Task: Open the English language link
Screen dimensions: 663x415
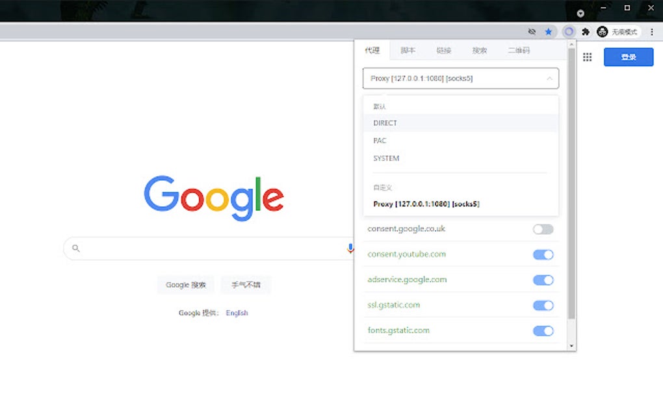Action: pyautogui.click(x=236, y=313)
